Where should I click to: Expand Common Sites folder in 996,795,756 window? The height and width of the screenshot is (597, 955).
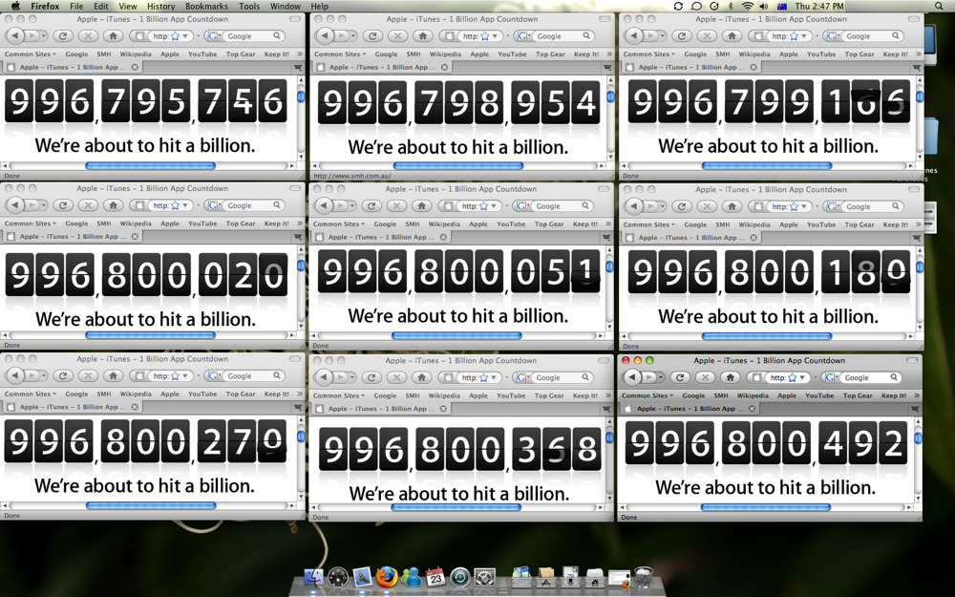(x=31, y=54)
